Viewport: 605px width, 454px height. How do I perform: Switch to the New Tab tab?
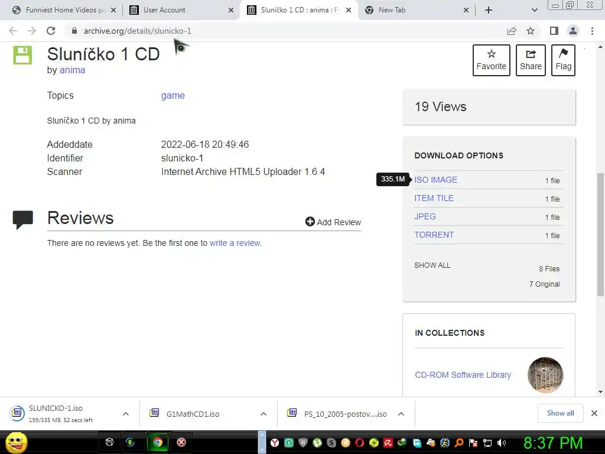(x=416, y=10)
